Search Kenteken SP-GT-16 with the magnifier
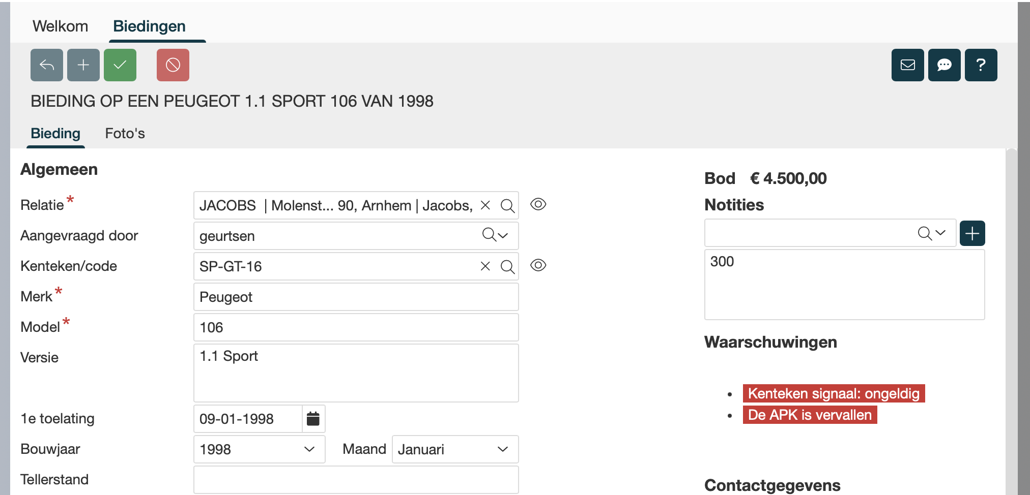Screen dimensions: 1030x495 507,266
